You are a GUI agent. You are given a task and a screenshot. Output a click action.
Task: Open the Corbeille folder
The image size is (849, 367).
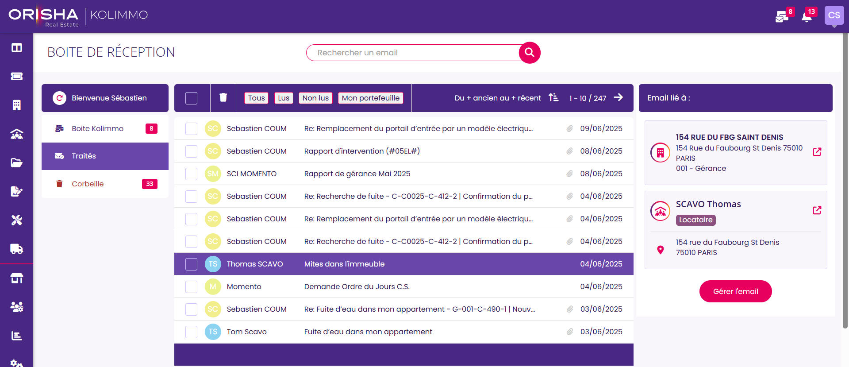tap(105, 184)
